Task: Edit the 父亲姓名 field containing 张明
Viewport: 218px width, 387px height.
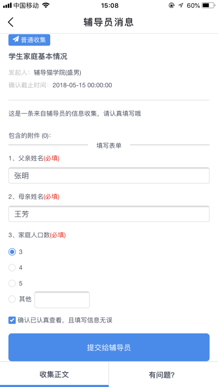Action: (109, 176)
